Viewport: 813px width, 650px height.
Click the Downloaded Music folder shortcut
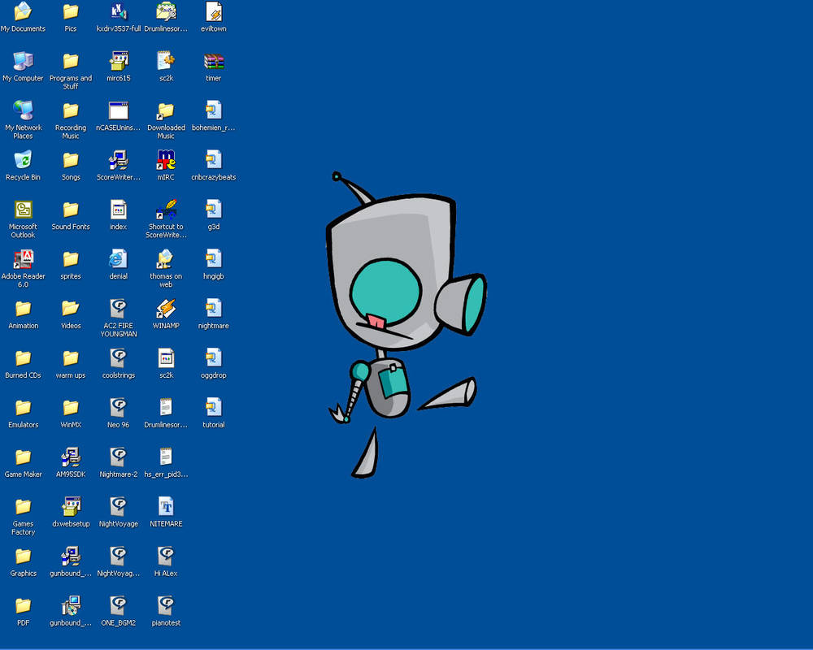(166, 119)
